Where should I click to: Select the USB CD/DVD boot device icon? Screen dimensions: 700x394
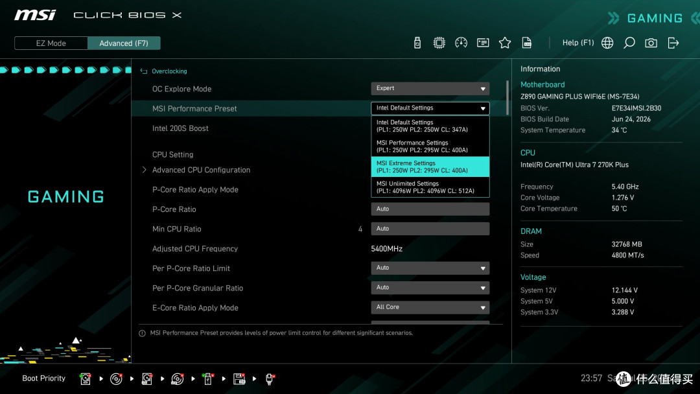(177, 379)
